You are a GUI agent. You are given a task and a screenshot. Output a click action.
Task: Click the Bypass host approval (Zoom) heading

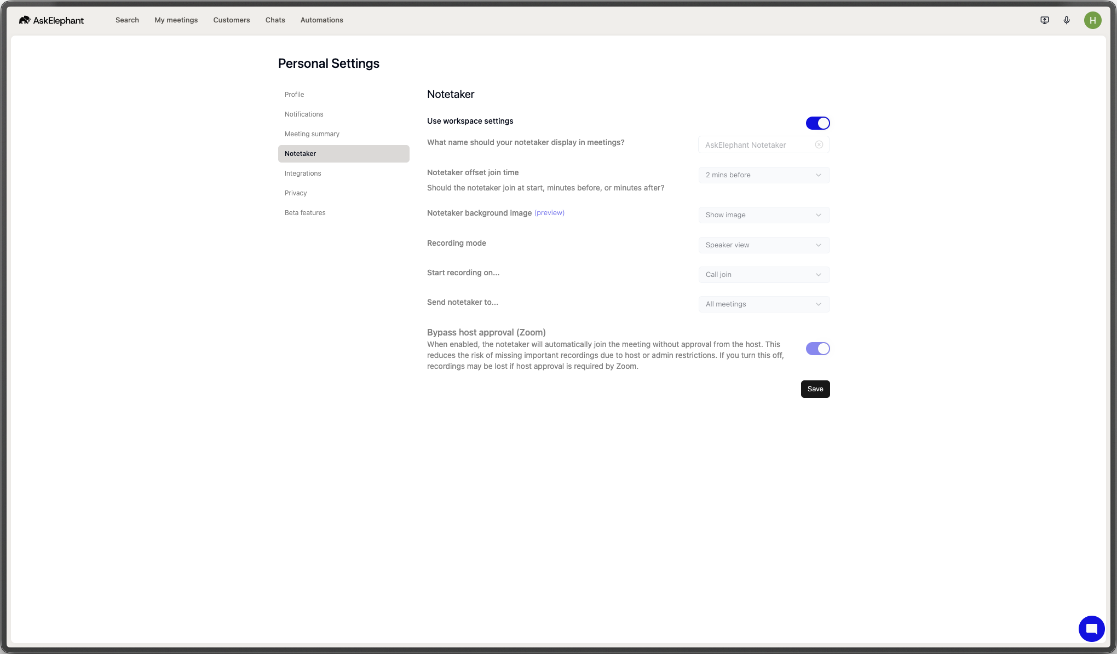pos(486,332)
